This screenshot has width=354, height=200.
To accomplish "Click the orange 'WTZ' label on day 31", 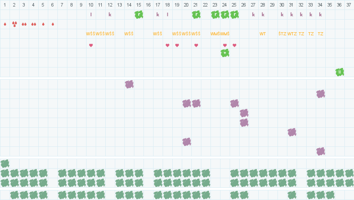I will click(292, 34).
